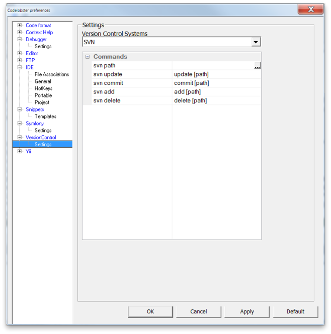The image size is (331, 334).
Task: Expand the Code format tree node
Action: point(20,25)
